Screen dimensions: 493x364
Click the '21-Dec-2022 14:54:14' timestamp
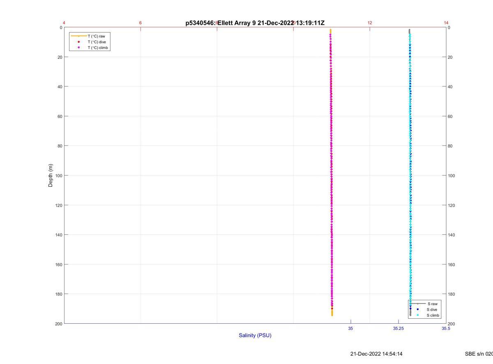376,354
